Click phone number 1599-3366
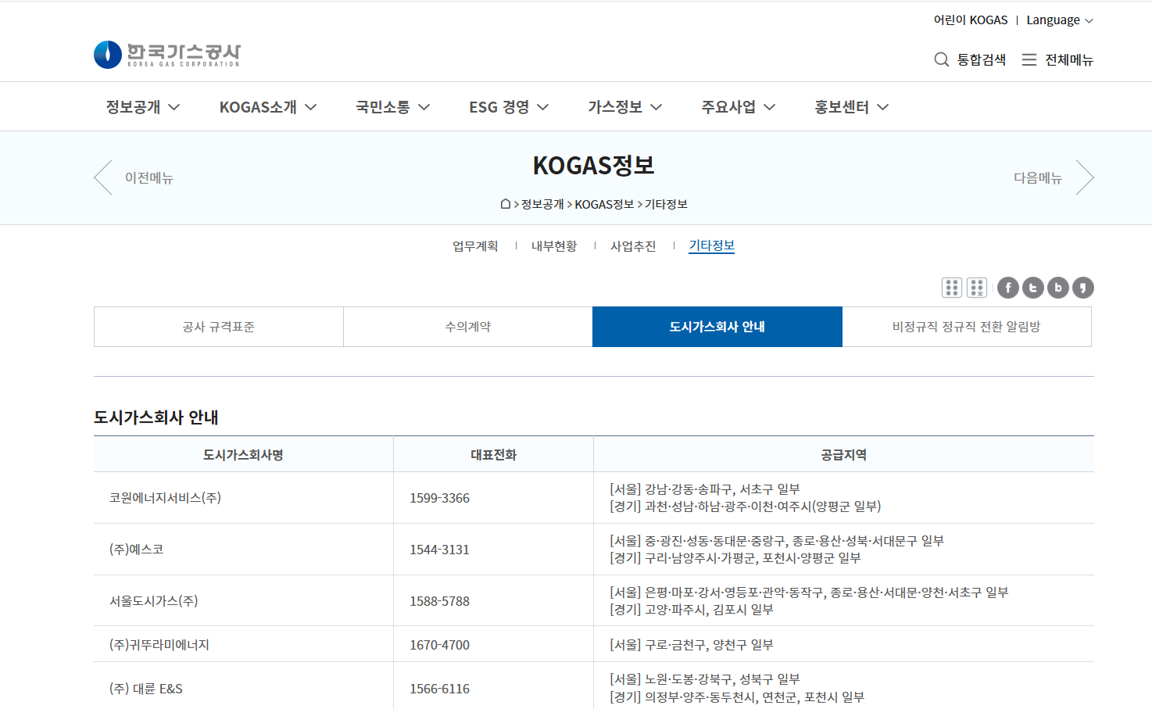Viewport: 1152px width, 709px height. click(x=439, y=498)
